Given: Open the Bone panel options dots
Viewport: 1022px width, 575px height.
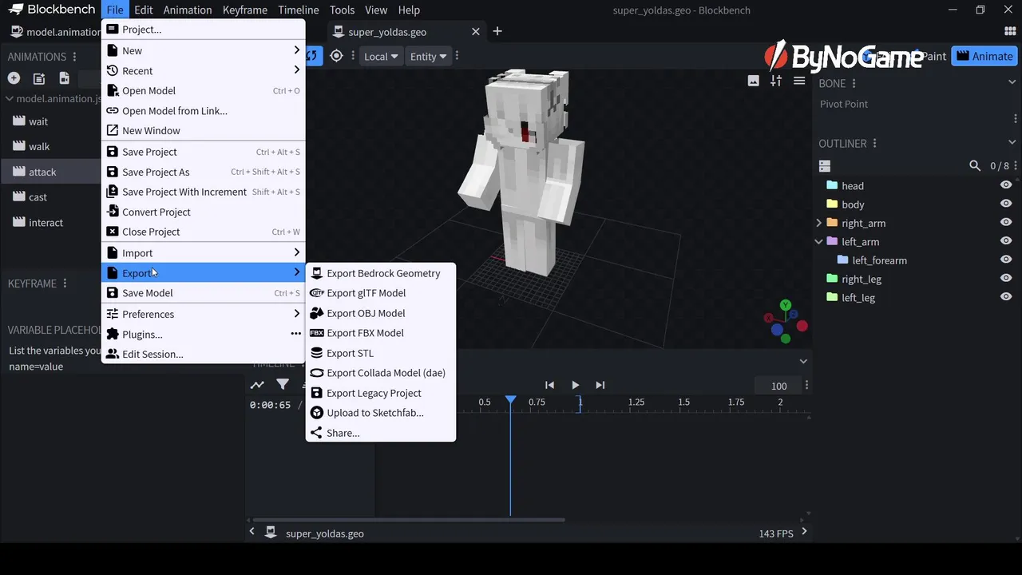Looking at the screenshot, I should tap(854, 83).
